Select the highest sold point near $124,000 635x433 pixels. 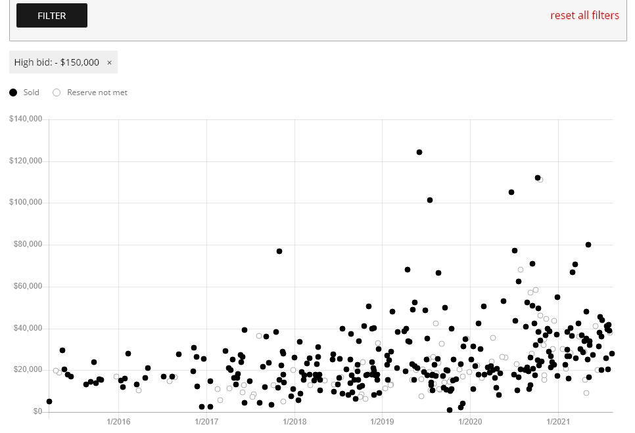click(x=419, y=152)
